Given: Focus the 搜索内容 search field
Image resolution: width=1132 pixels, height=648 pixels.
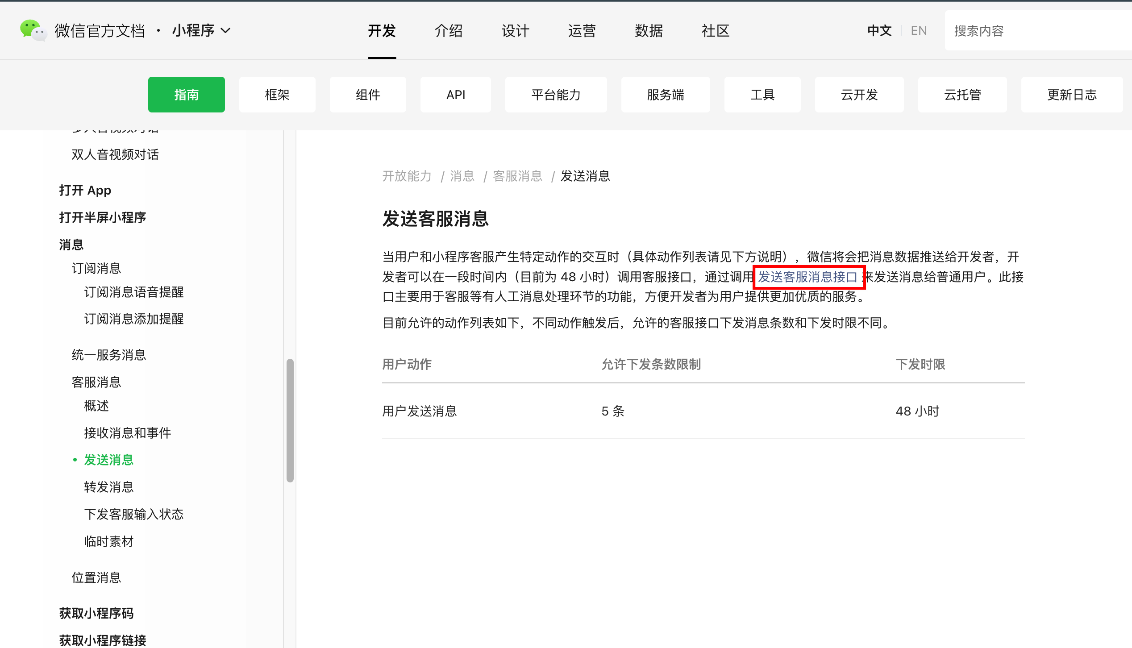Looking at the screenshot, I should click(1036, 30).
